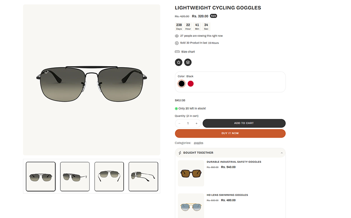
Task: Open the goggles category link
Action: 199,143
